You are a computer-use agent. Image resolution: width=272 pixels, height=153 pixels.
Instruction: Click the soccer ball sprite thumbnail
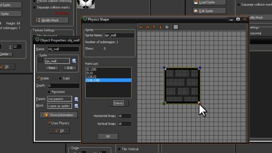[85, 4]
